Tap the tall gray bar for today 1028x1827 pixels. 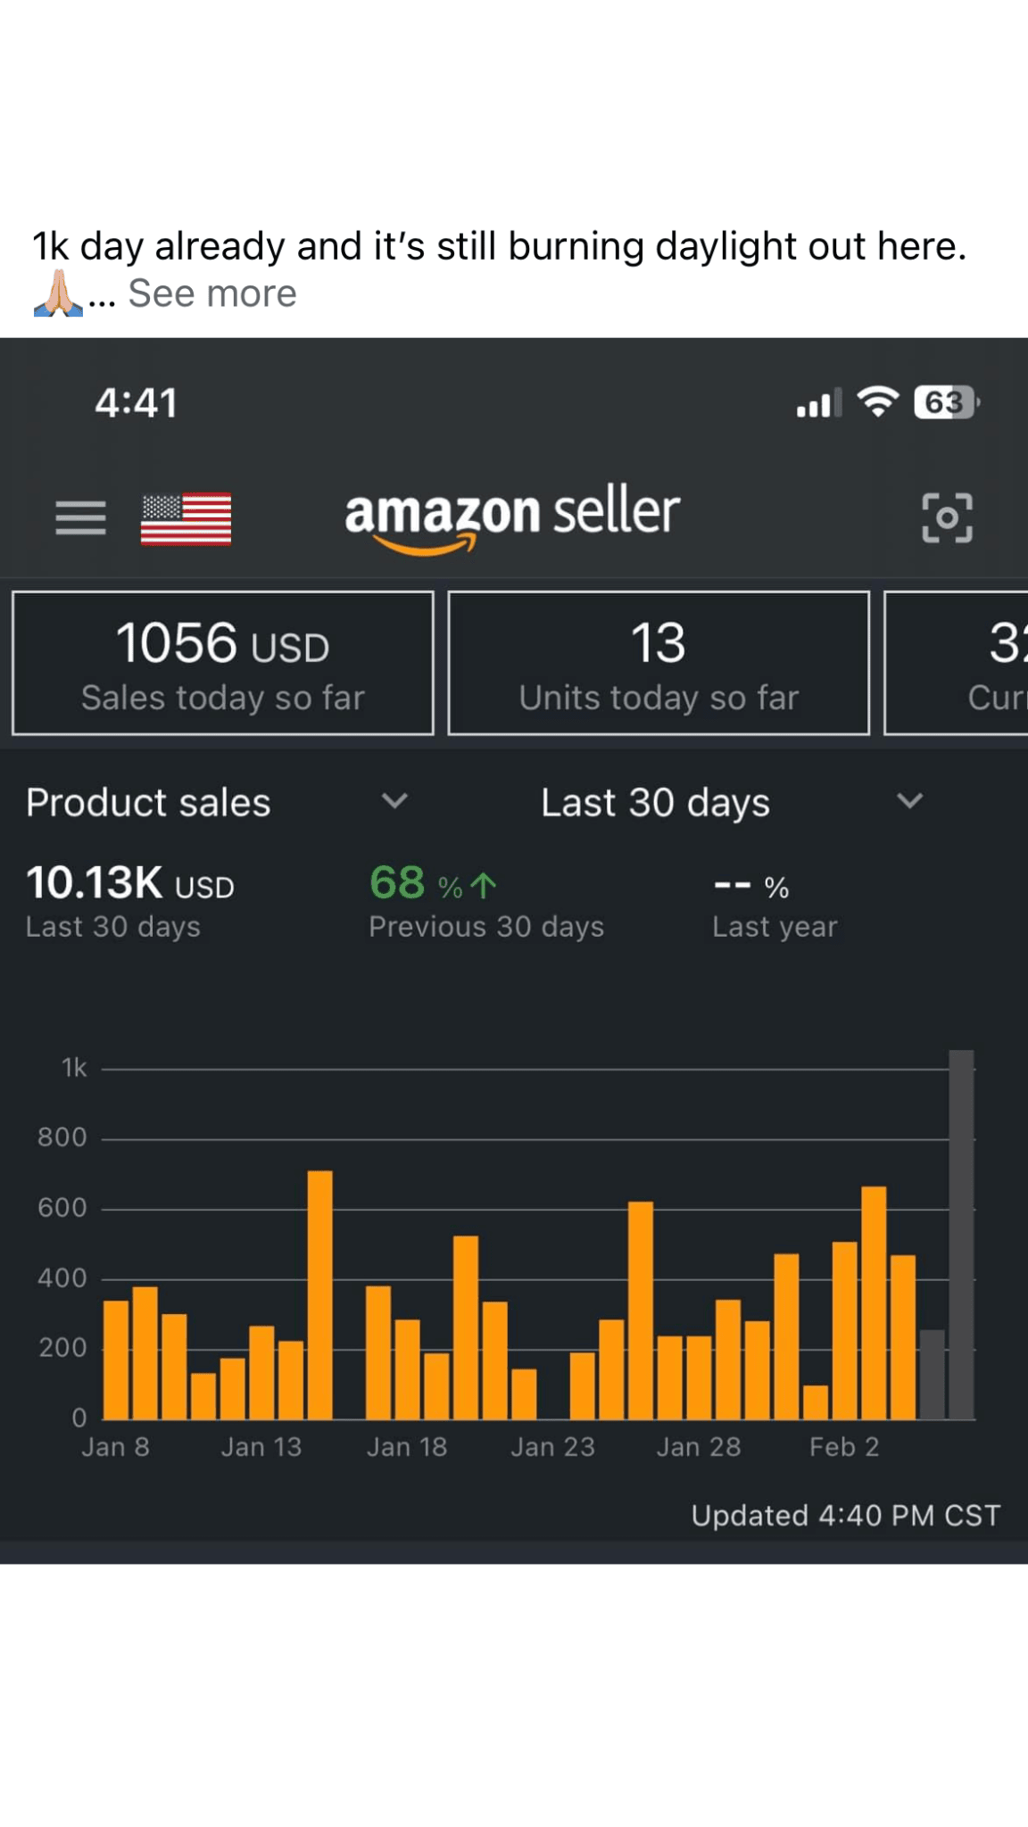tap(961, 1236)
